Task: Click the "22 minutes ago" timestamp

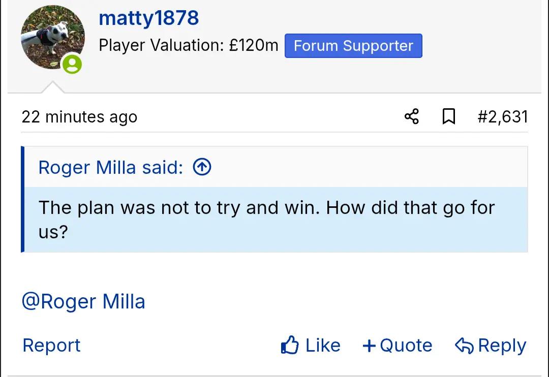Action: pyautogui.click(x=79, y=117)
